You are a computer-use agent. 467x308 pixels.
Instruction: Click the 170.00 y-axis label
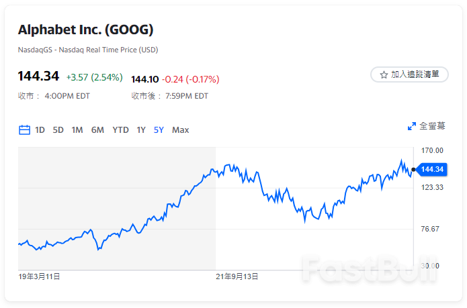click(x=432, y=150)
